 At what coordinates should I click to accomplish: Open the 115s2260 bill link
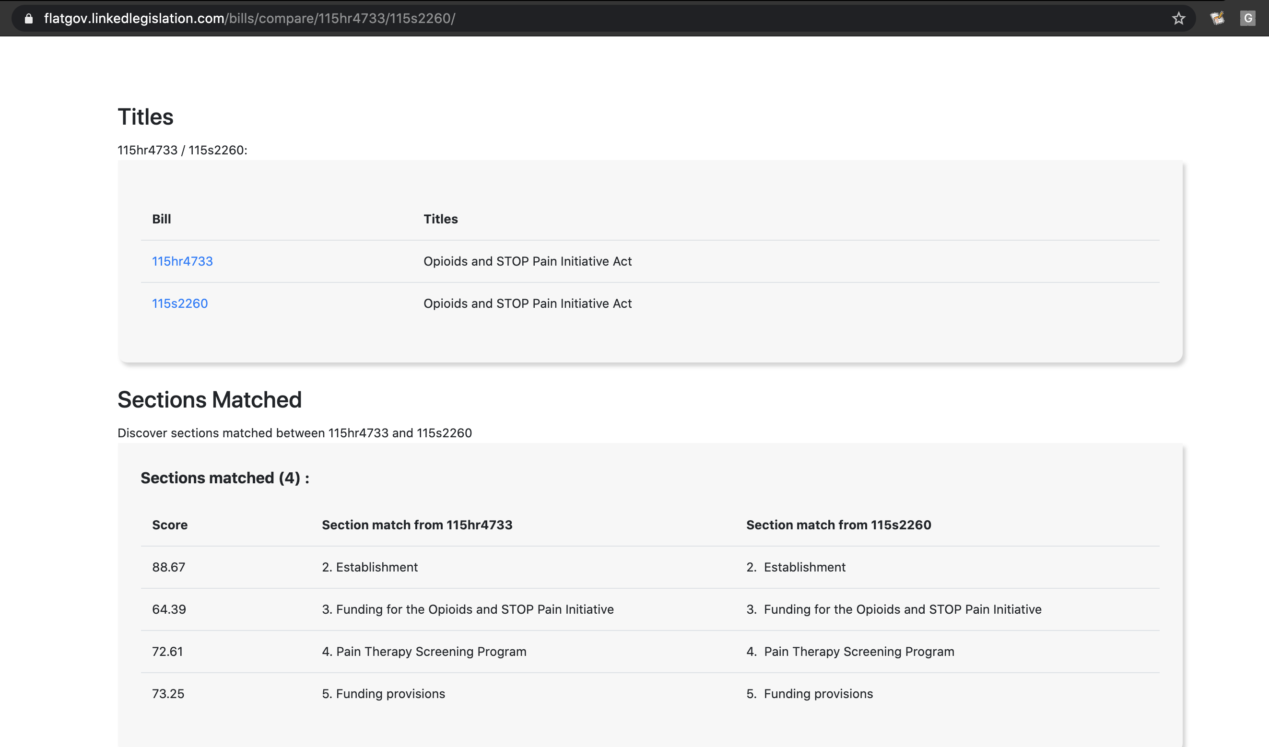coord(180,303)
